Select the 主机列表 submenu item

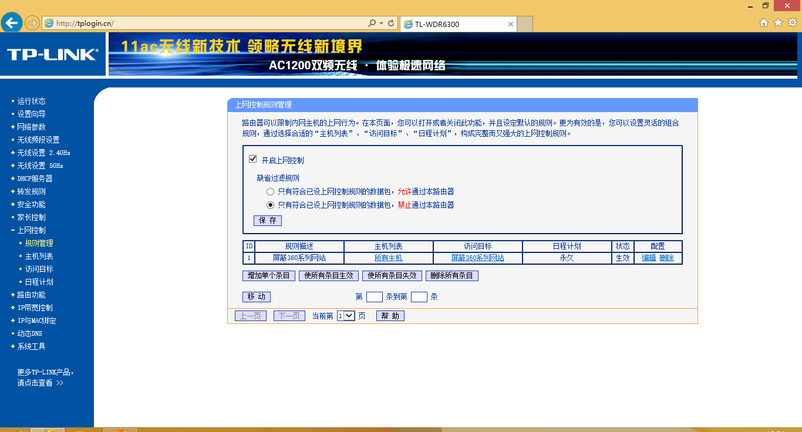[39, 256]
